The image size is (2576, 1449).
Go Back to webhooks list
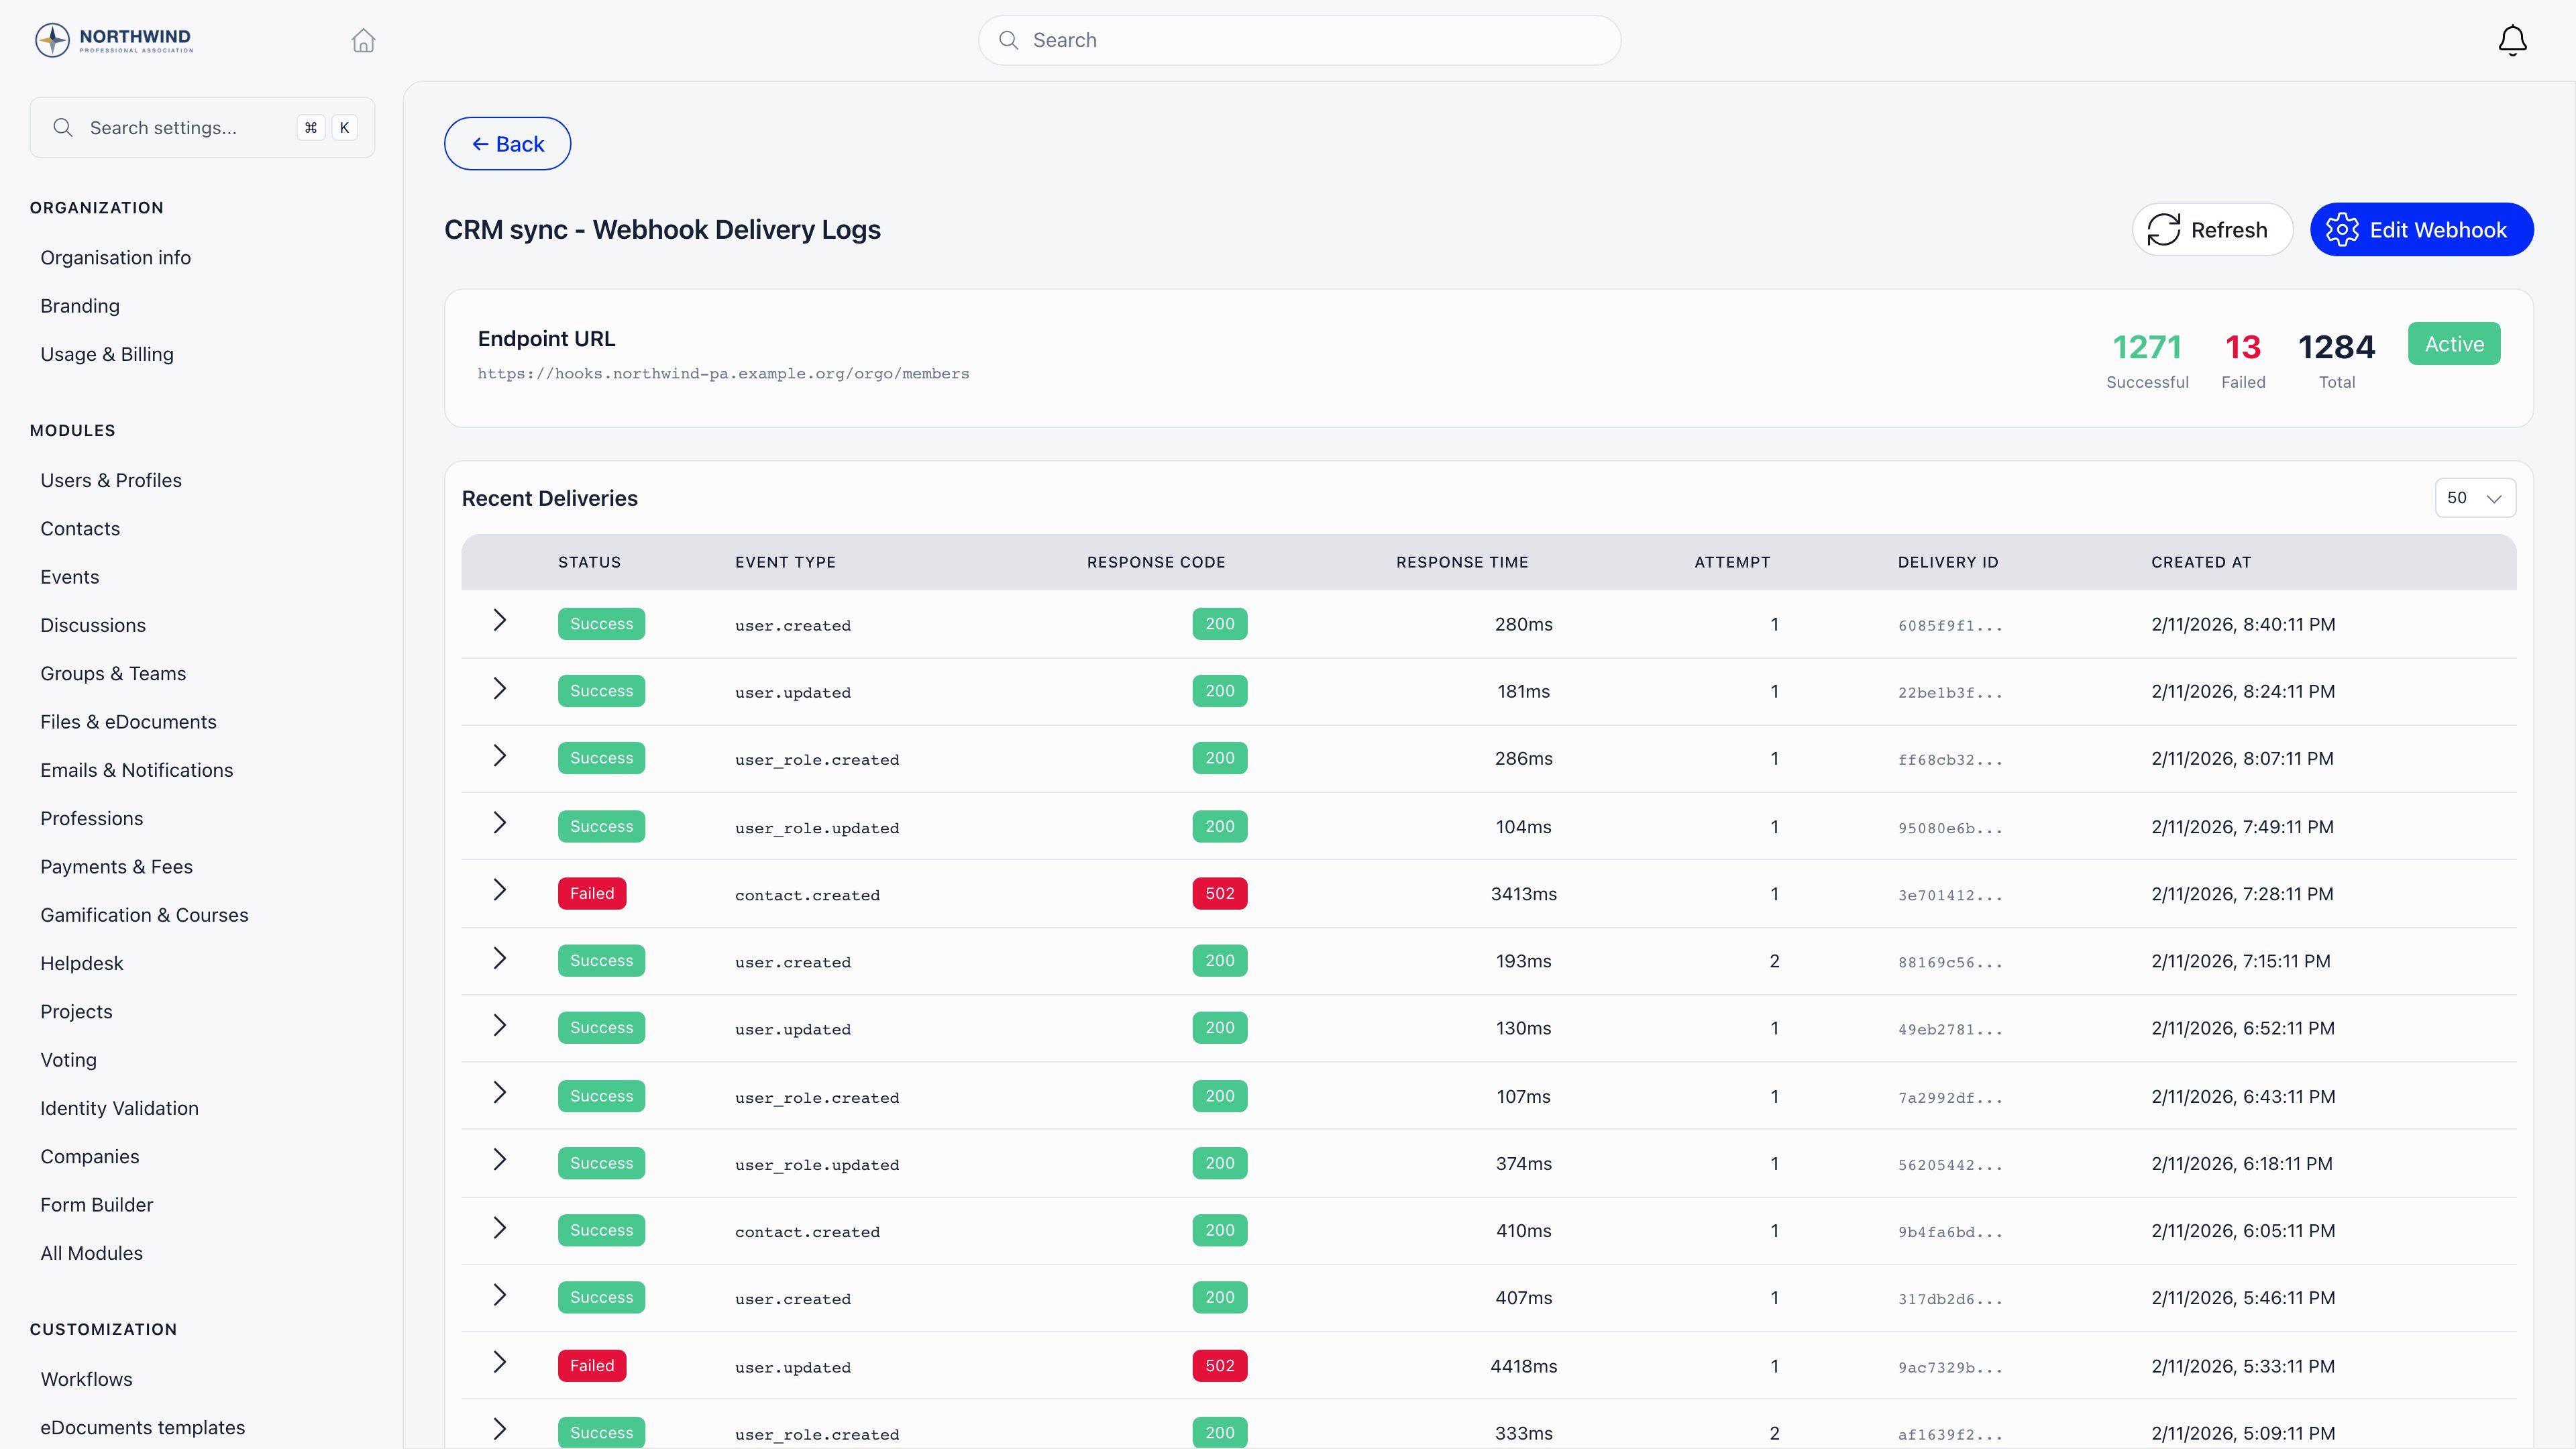click(507, 144)
